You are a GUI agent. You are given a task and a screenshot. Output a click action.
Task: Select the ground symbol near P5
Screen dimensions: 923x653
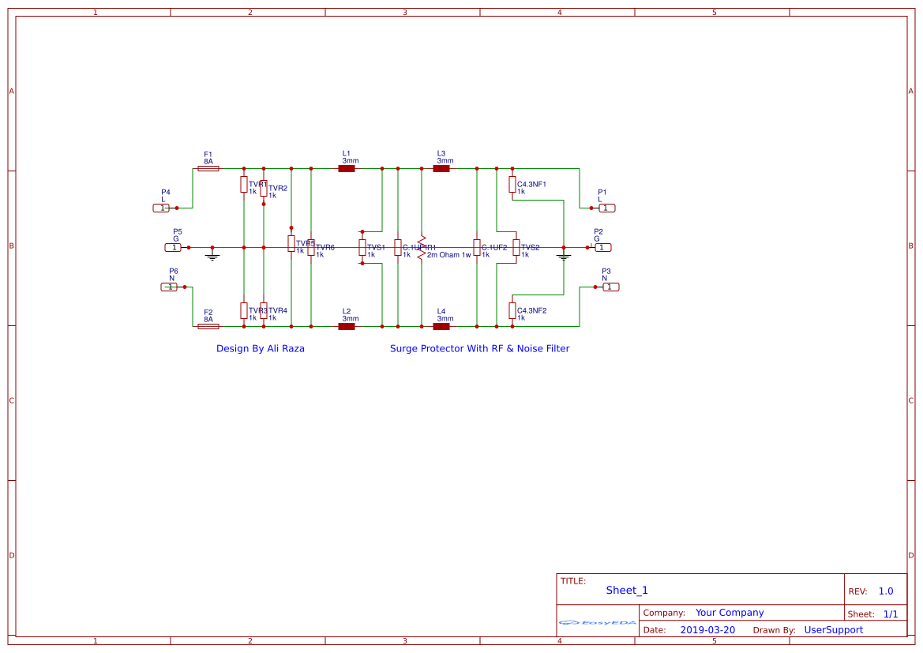pyautogui.click(x=212, y=254)
